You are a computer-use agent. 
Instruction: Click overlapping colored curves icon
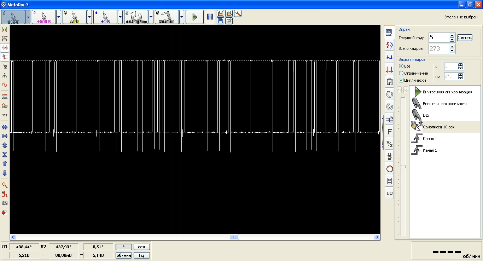[x=5, y=106]
